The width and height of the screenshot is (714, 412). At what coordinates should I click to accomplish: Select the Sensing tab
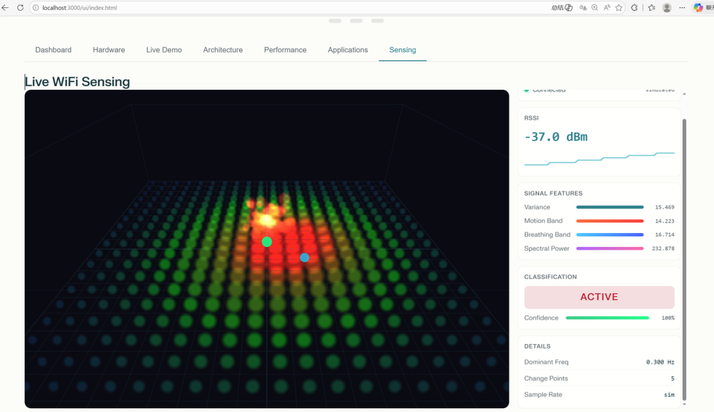(x=403, y=50)
